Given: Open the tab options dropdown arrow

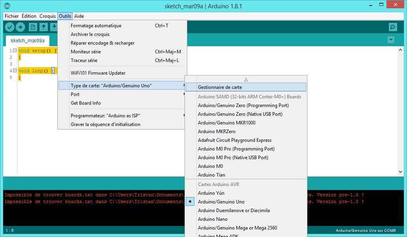Looking at the screenshot, I should coord(391,40).
